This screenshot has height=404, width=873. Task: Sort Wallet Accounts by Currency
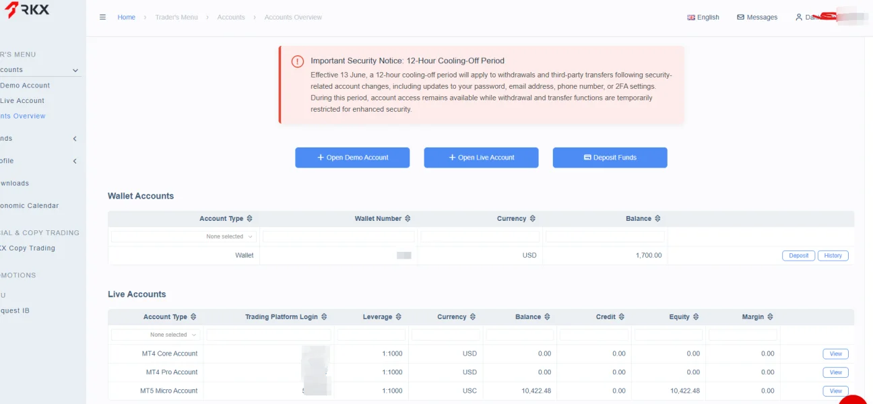pos(533,219)
